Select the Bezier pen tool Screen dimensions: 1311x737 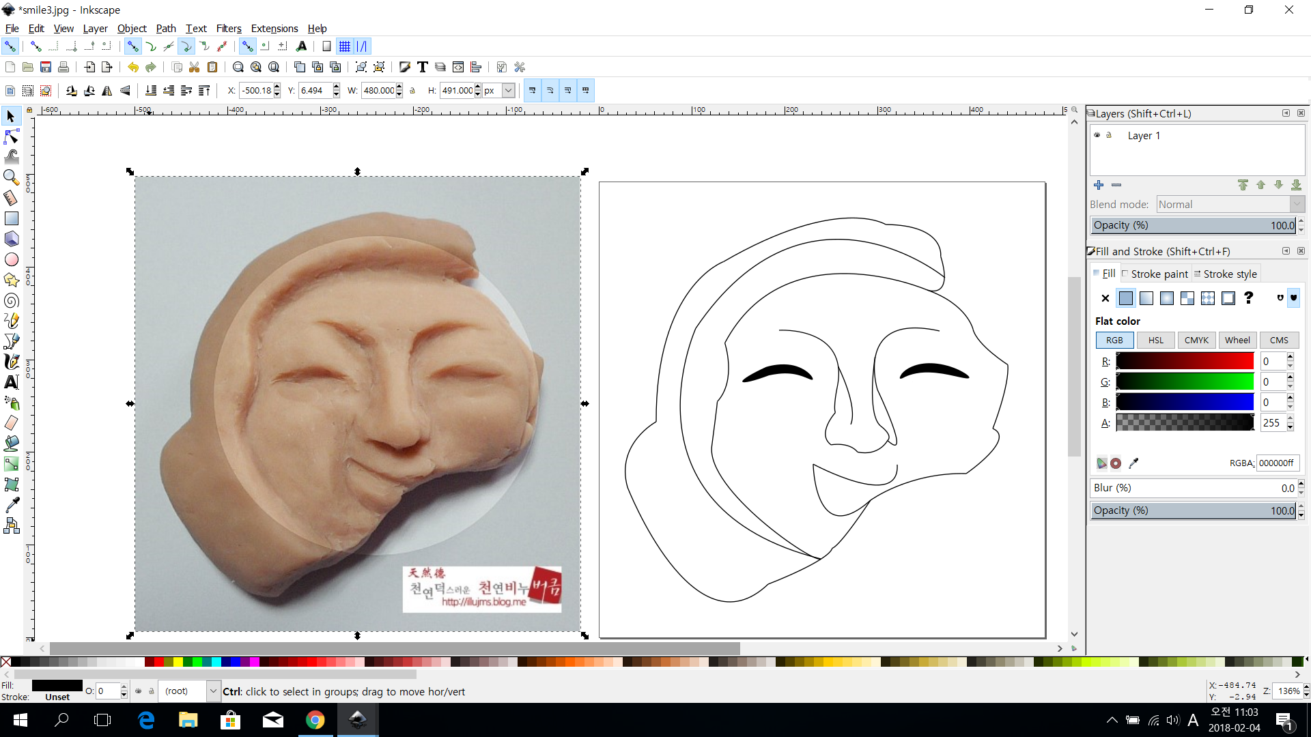click(11, 341)
